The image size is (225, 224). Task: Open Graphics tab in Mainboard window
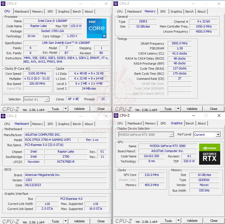(64, 124)
